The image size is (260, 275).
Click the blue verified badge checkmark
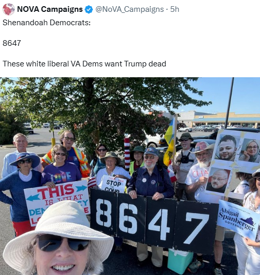point(89,9)
